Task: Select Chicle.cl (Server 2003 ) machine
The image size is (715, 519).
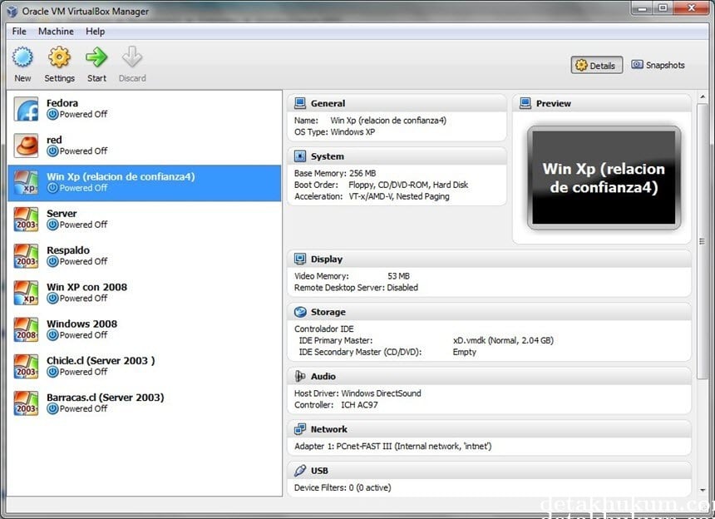Action: pos(145,366)
